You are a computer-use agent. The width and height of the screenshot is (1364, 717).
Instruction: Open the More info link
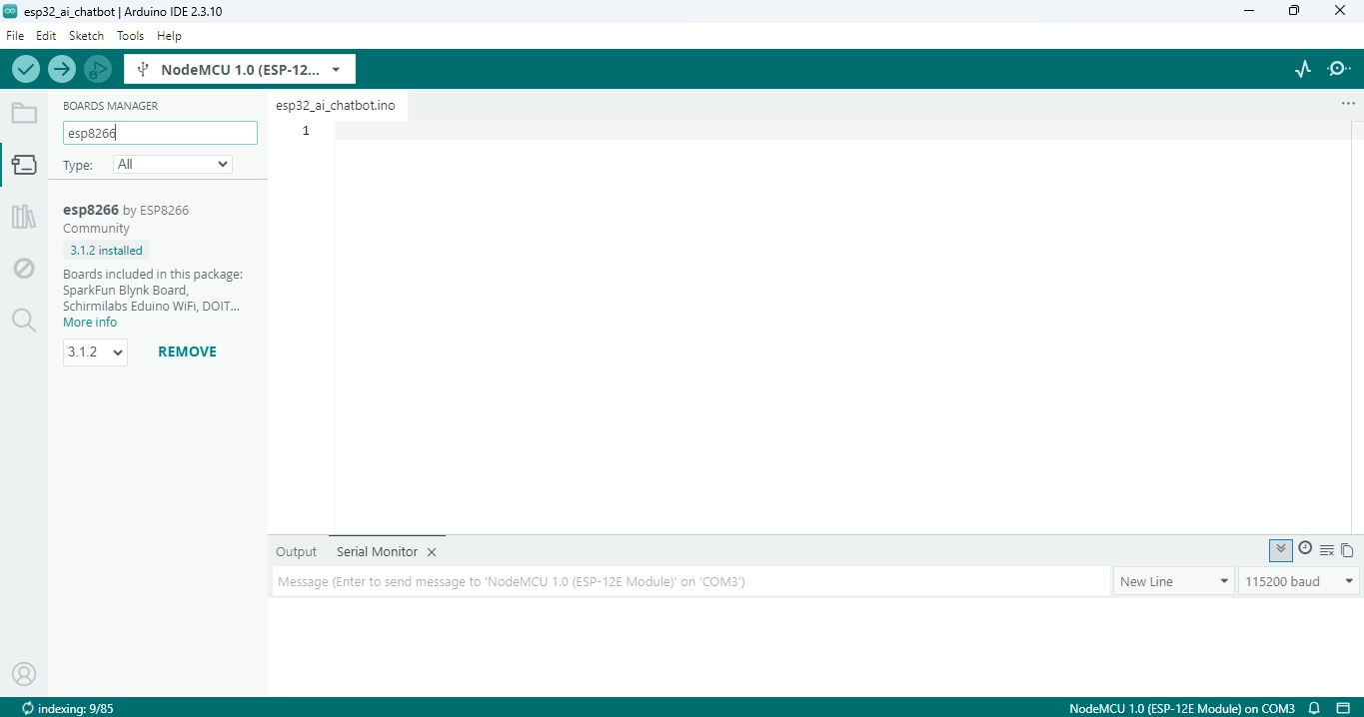tap(90, 322)
